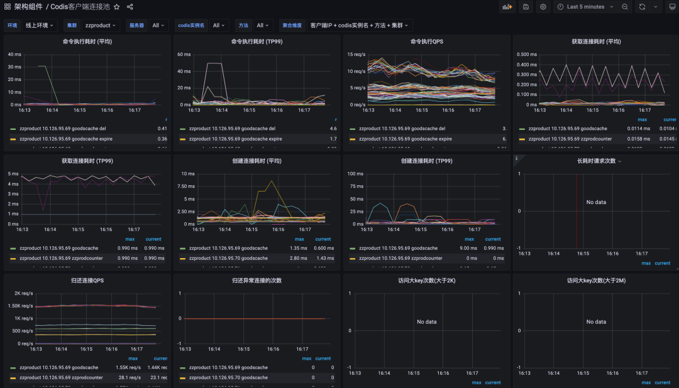Open the 访问大key次数(大于2K) panel title
Screen dimensions: 679x388
point(426,280)
